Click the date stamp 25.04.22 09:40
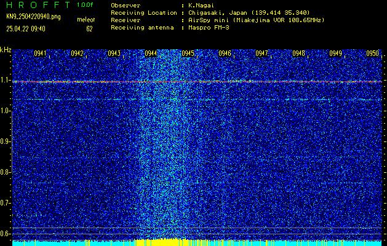 (x=26, y=29)
